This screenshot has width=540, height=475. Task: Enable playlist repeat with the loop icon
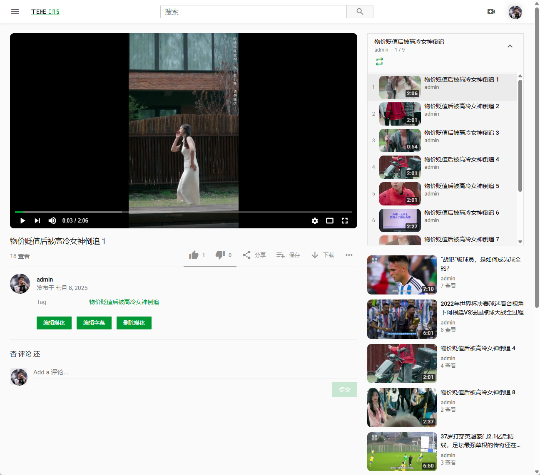pos(379,61)
